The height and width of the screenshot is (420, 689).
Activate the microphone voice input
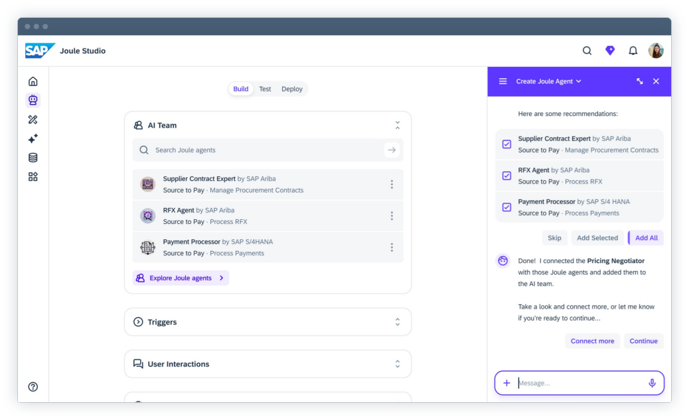coord(652,383)
